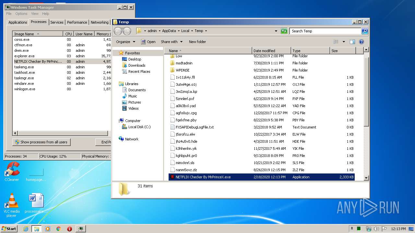Click Open button in explorer toolbar

[148, 42]
